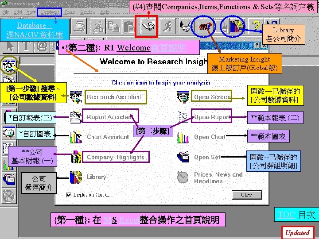The image size is (319, 239).
Task: Click the Paste clipboard toolbar icon
Action: coord(128,27)
